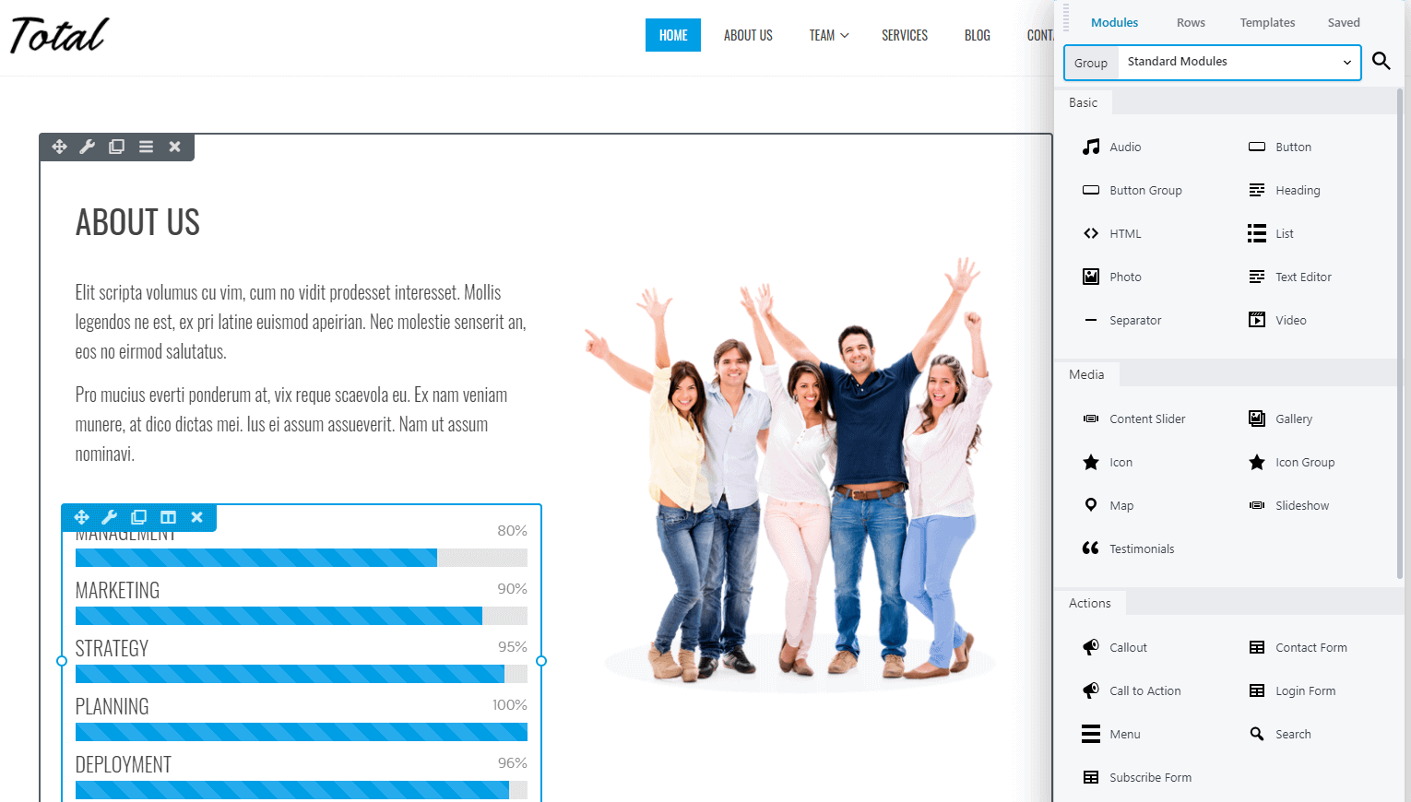This screenshot has width=1411, height=802.
Task: Switch to the Rows tab
Action: click(1191, 22)
